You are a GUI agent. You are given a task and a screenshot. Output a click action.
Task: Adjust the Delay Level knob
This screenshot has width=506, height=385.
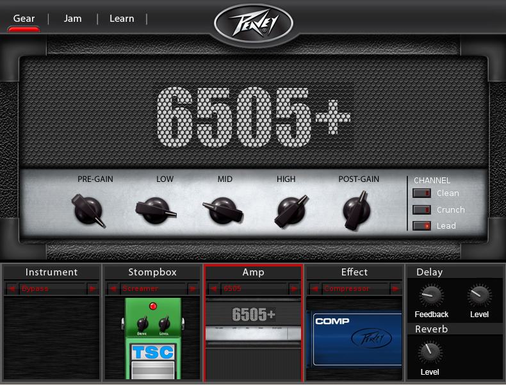[480, 295]
